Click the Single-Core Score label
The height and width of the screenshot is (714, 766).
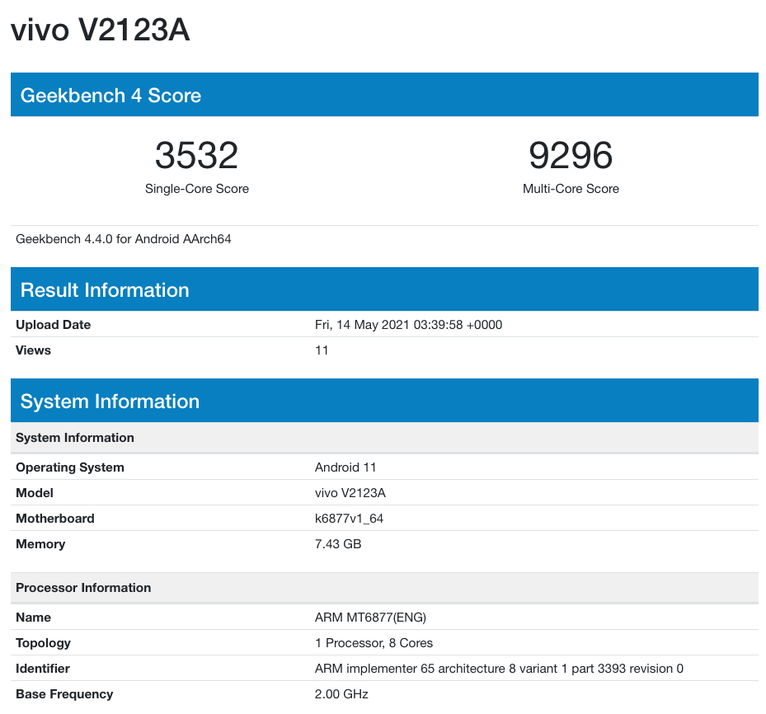tap(196, 189)
